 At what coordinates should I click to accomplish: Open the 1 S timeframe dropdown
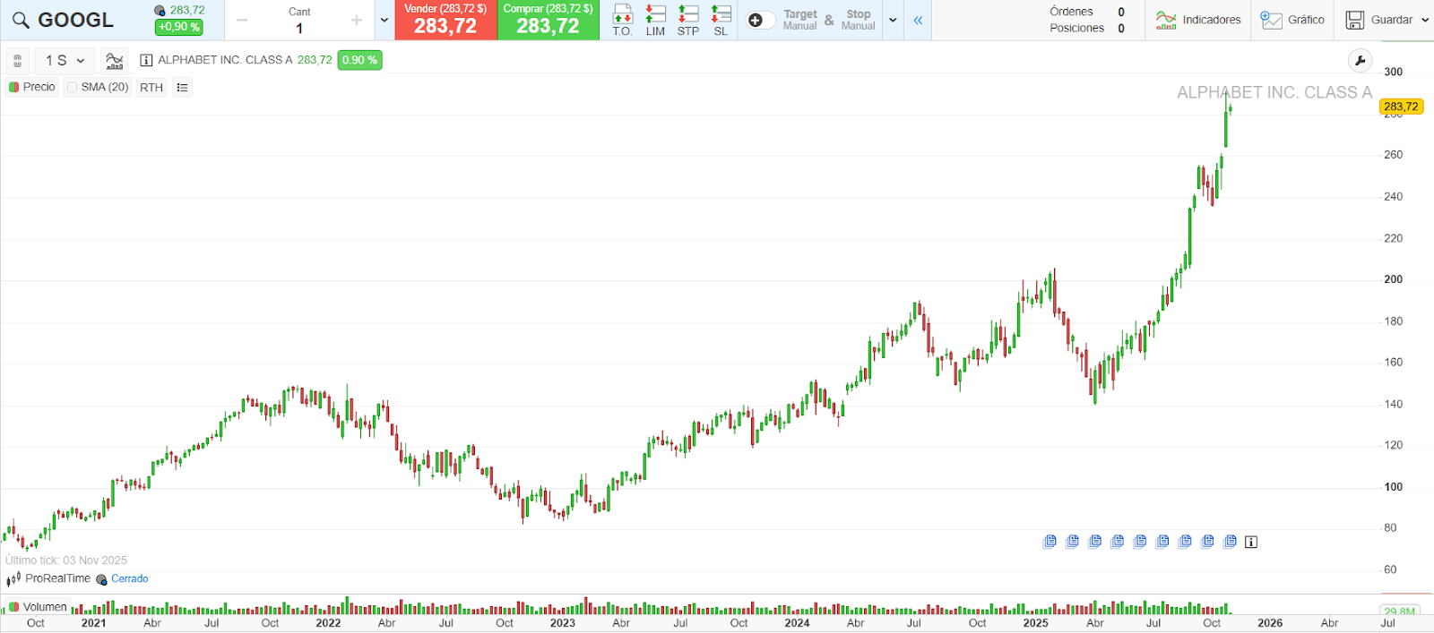pos(65,61)
